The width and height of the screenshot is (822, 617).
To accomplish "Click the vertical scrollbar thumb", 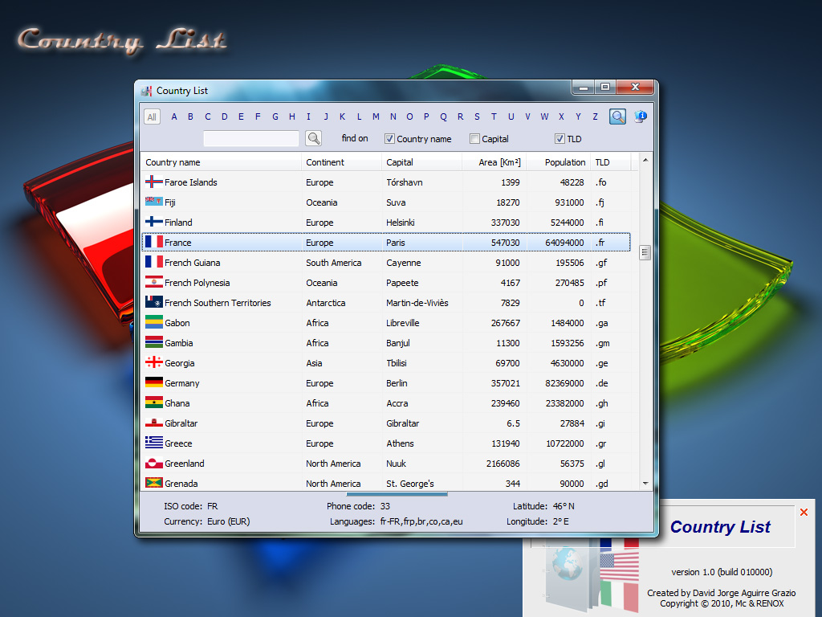I will click(645, 252).
